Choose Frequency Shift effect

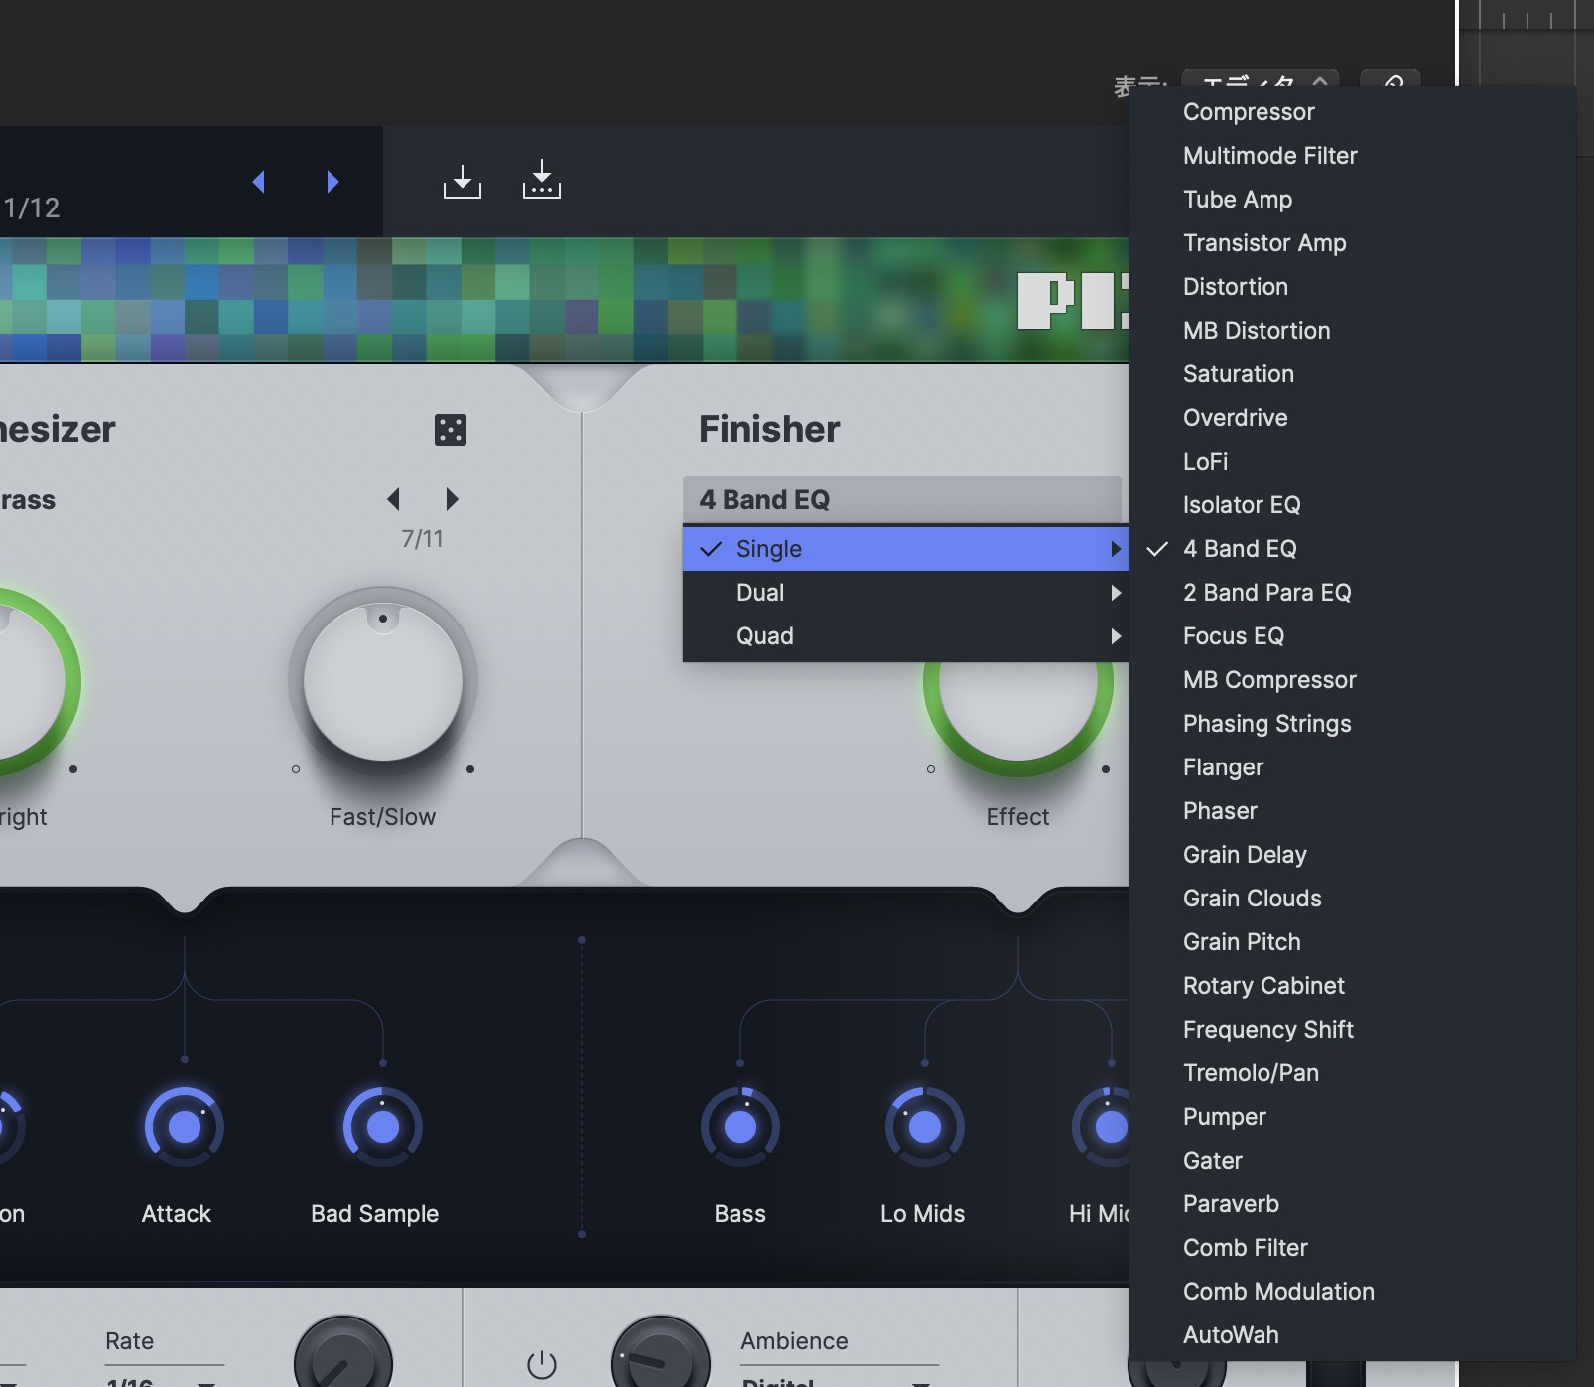(x=1353, y=1030)
